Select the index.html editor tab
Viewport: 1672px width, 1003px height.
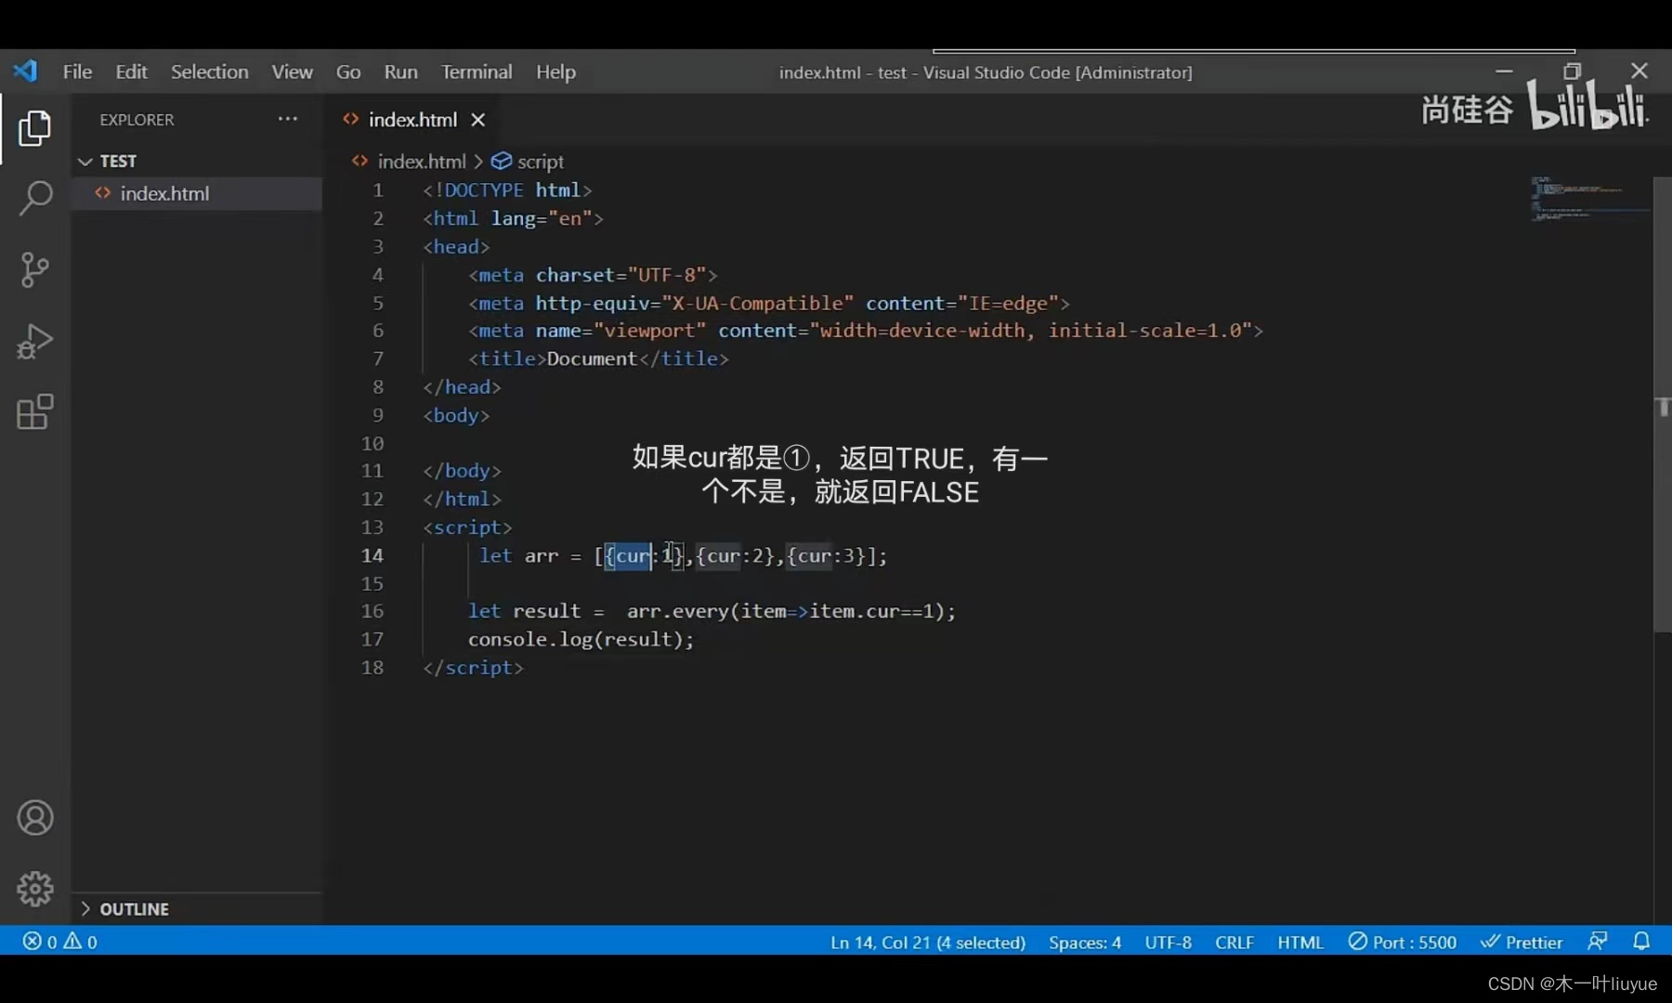point(412,120)
